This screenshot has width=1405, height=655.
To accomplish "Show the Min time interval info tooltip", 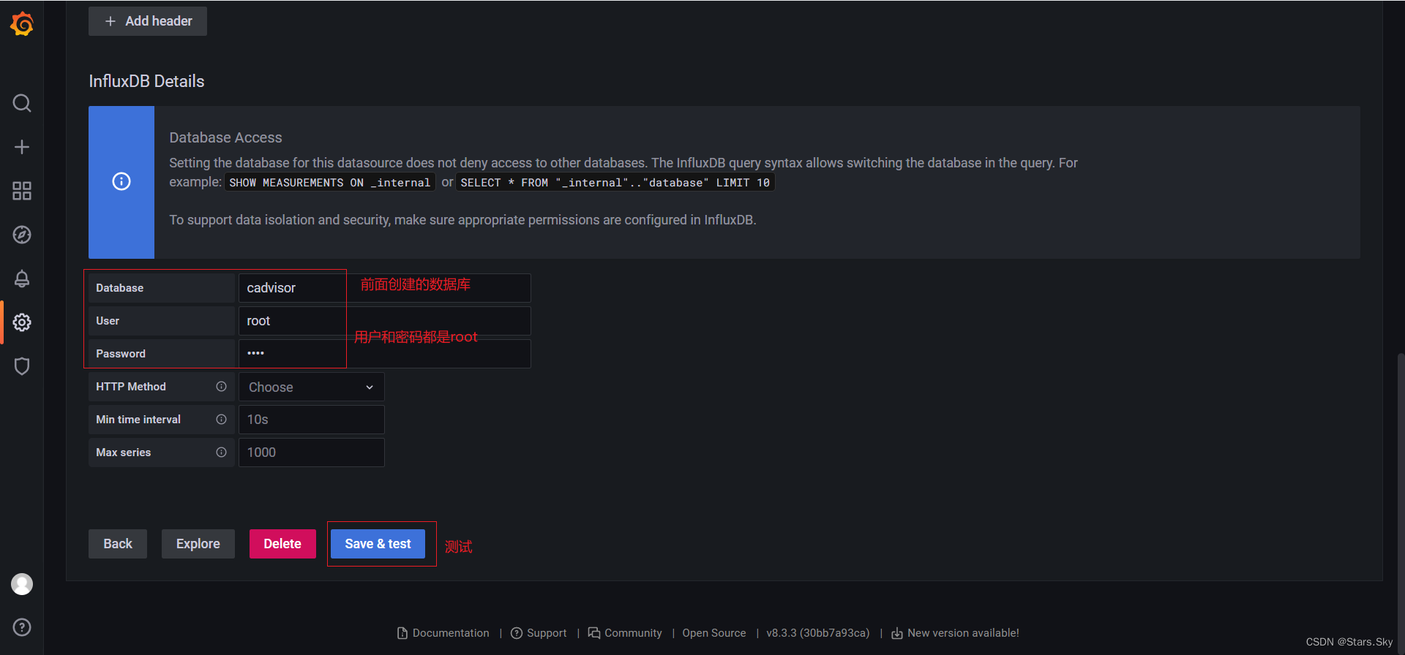I will [221, 420].
